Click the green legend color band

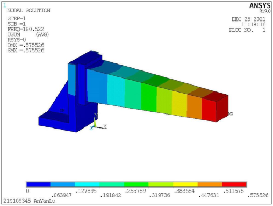(136, 184)
